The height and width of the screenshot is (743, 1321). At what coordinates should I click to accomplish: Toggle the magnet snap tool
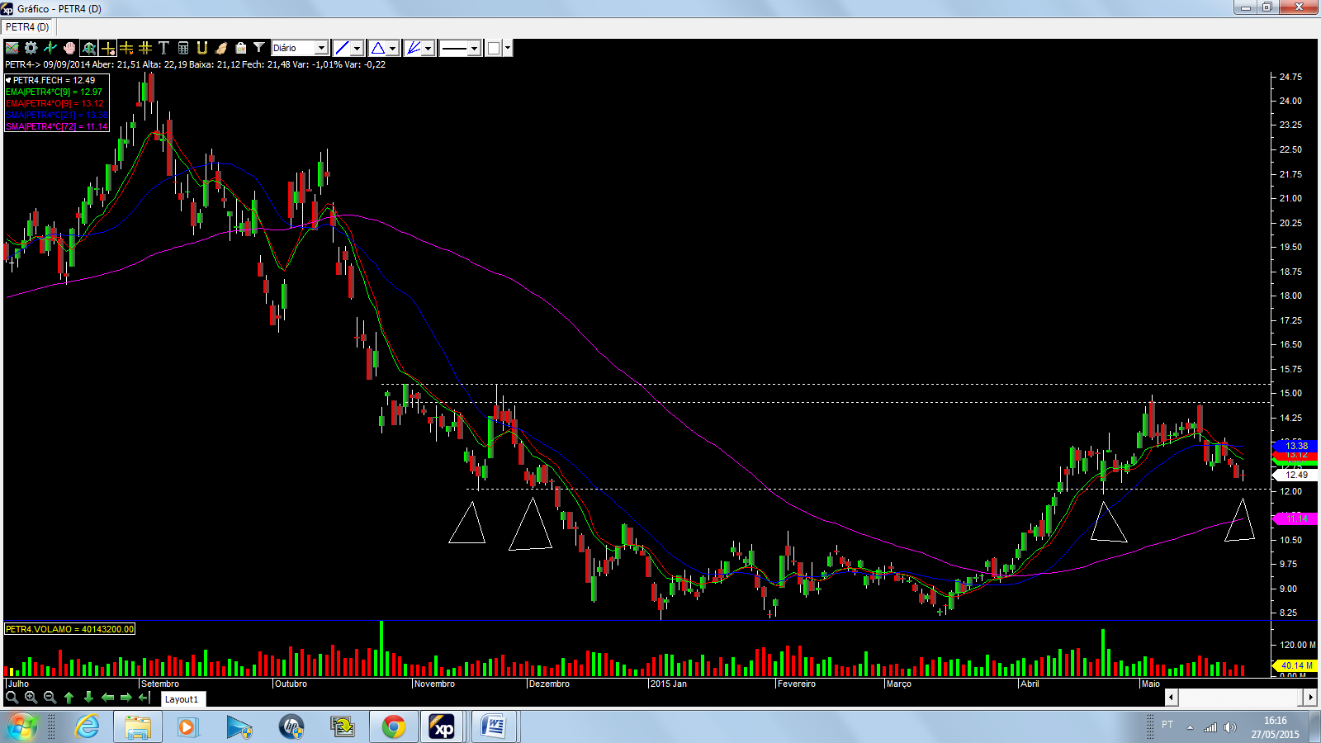[202, 48]
